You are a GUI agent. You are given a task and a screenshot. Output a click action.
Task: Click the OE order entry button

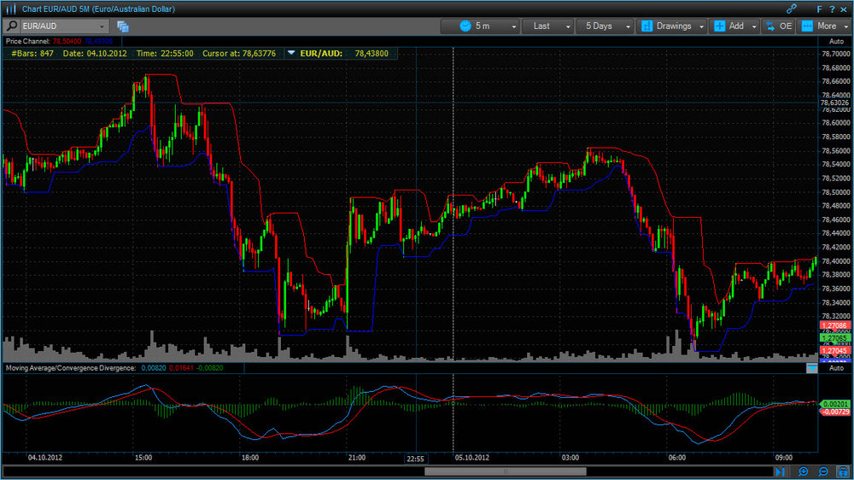[x=779, y=26]
